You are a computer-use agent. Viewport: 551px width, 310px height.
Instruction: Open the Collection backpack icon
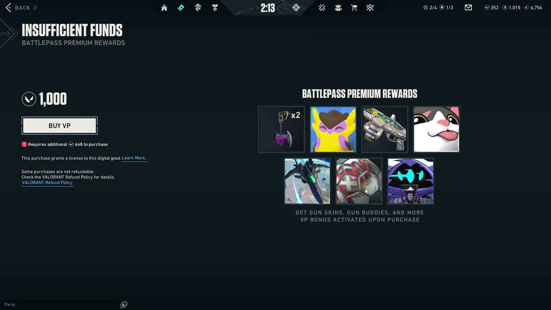(338, 8)
